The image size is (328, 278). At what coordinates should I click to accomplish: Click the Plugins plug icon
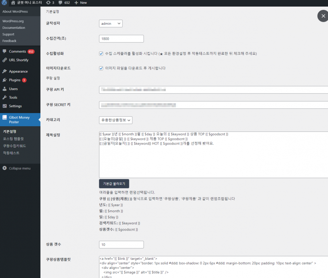[x=5, y=80]
